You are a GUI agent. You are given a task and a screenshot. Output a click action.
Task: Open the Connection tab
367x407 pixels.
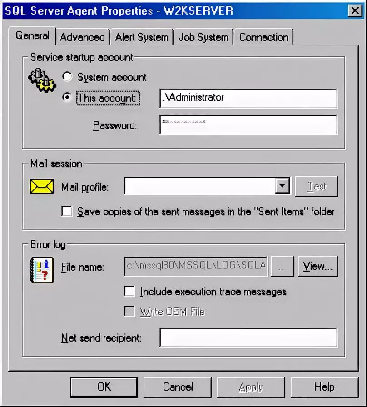[263, 37]
